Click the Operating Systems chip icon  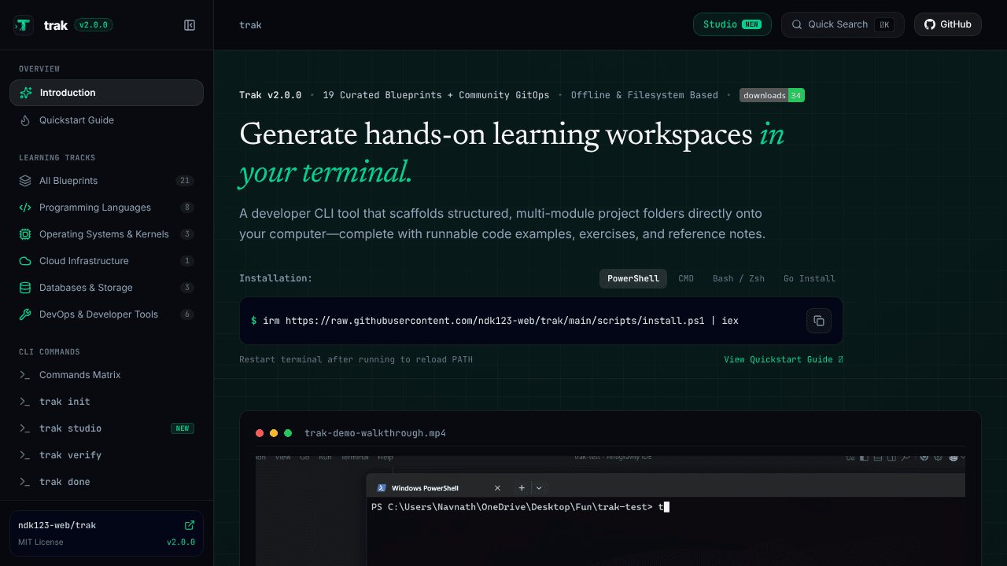pos(25,234)
